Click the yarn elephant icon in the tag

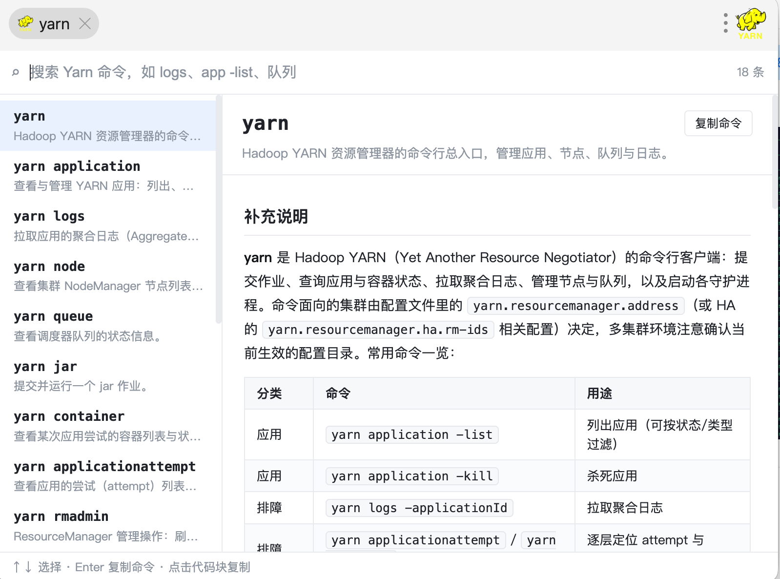pyautogui.click(x=25, y=23)
